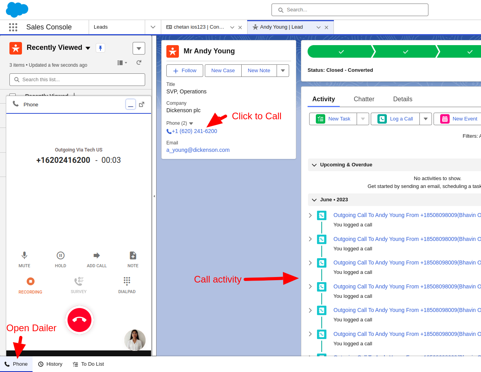Click the Lead icon beside Recently Viewed
Screen dimensions: 481x372
click(x=16, y=48)
